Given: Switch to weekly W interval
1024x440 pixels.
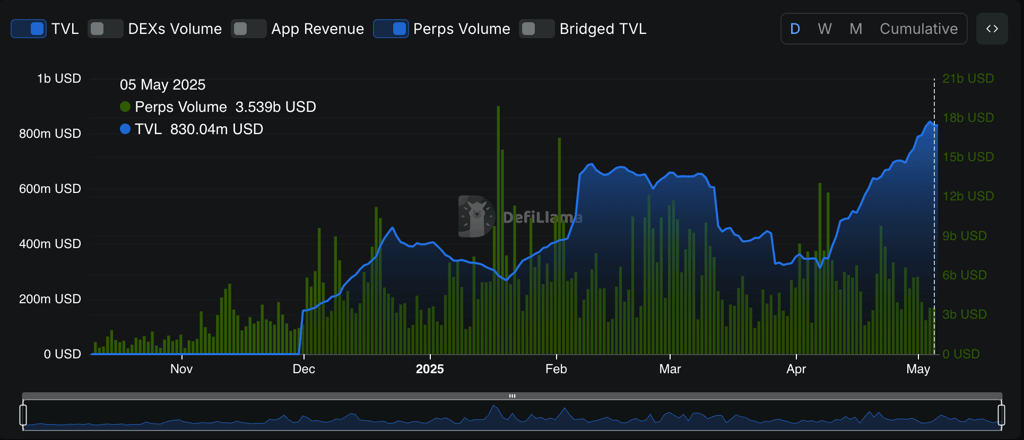Looking at the screenshot, I should pos(825,29).
